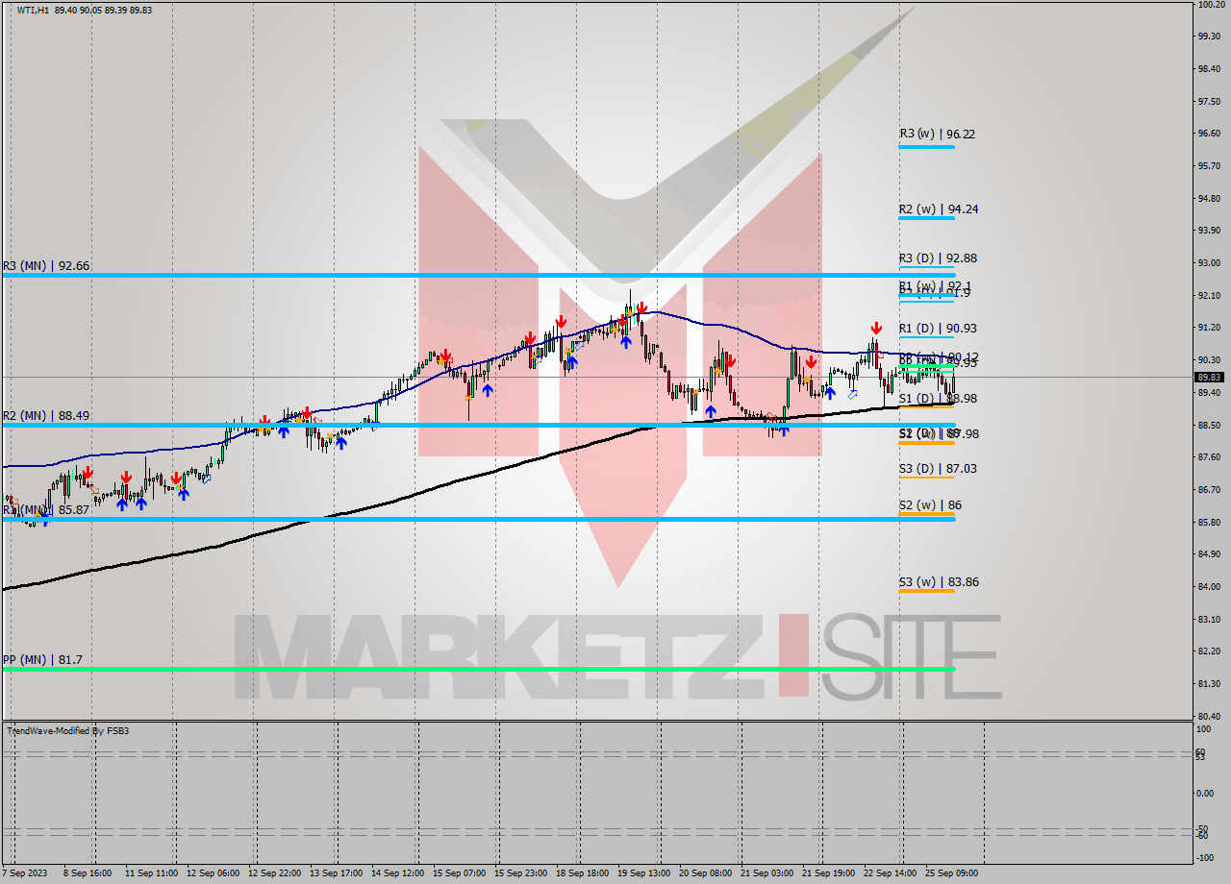
Task: Click the 19 Sep 13:00 time label
Action: coord(643,873)
